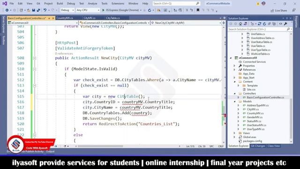Open the Build menu

click(60, 3)
